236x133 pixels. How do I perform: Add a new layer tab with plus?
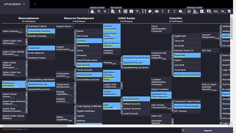35,4
